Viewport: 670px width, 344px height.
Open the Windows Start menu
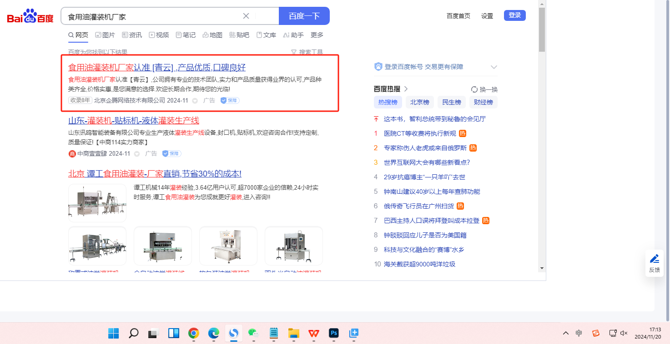tap(113, 334)
